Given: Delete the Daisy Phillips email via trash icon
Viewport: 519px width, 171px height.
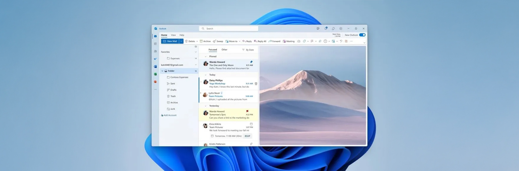Looking at the screenshot, I should tap(256, 84).
